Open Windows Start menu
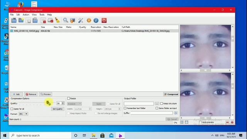The height and width of the screenshot is (139, 247). tap(5, 136)
